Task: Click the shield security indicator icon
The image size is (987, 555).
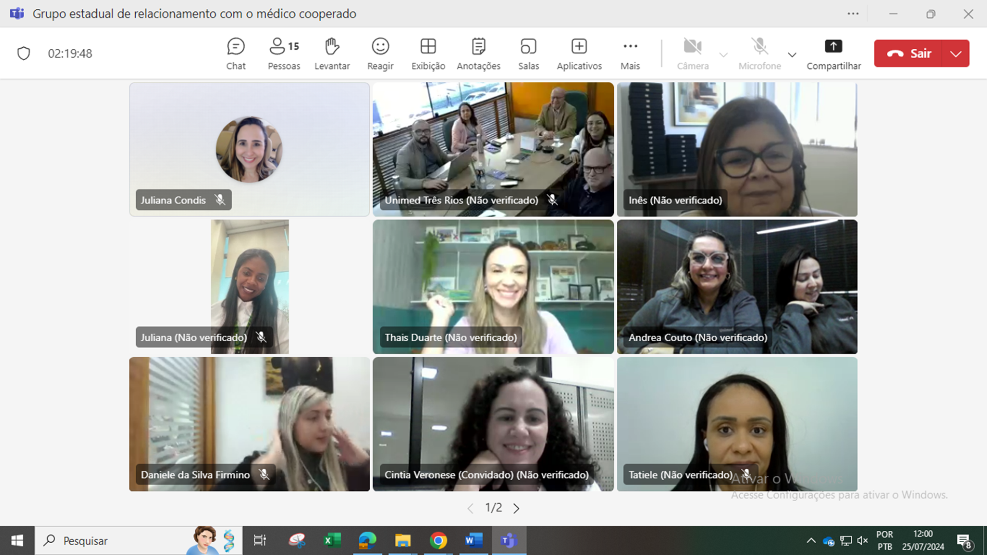Action: click(24, 53)
